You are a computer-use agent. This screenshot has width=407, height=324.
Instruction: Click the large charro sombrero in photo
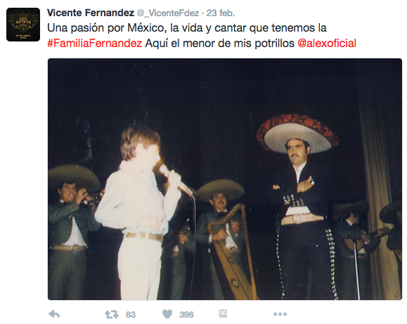(x=298, y=133)
